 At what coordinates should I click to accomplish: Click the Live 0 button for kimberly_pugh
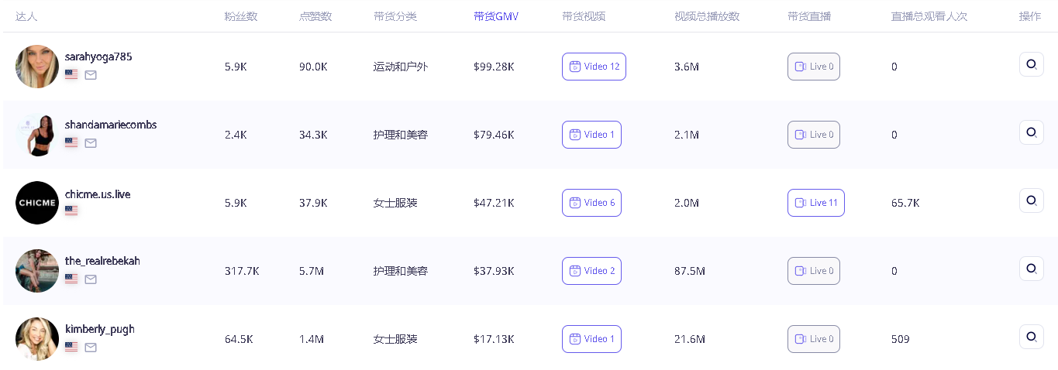813,339
